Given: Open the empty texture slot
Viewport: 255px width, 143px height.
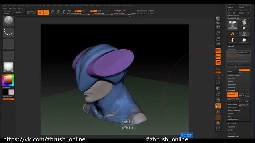Looking at the screenshot, I should [x=8, y=56].
